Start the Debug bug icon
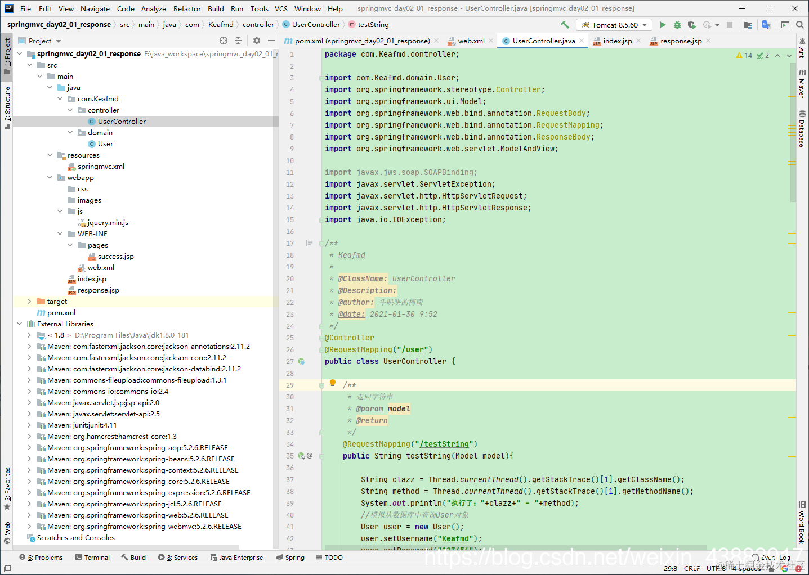 coord(677,25)
